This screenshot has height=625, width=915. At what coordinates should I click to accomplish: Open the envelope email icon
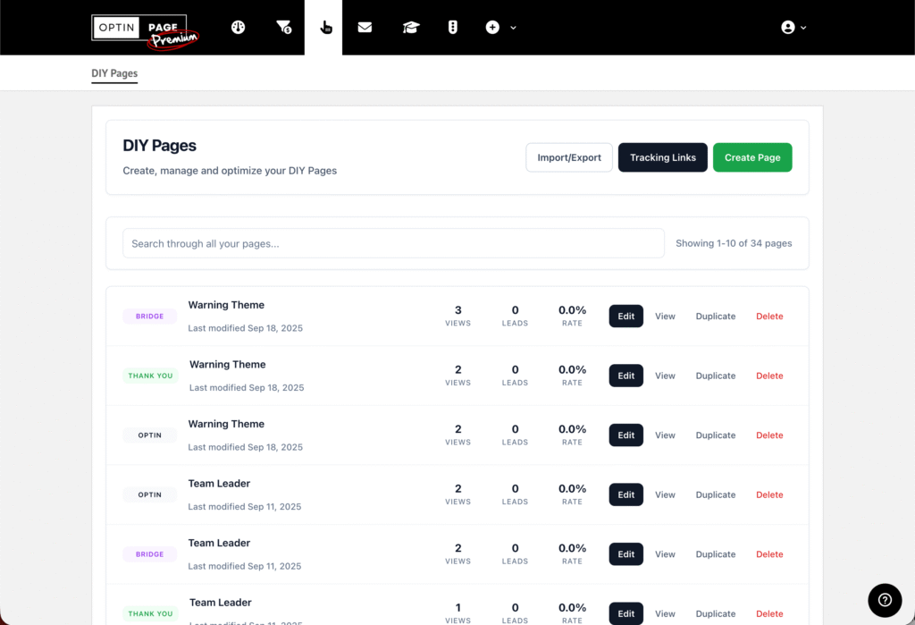click(x=365, y=28)
